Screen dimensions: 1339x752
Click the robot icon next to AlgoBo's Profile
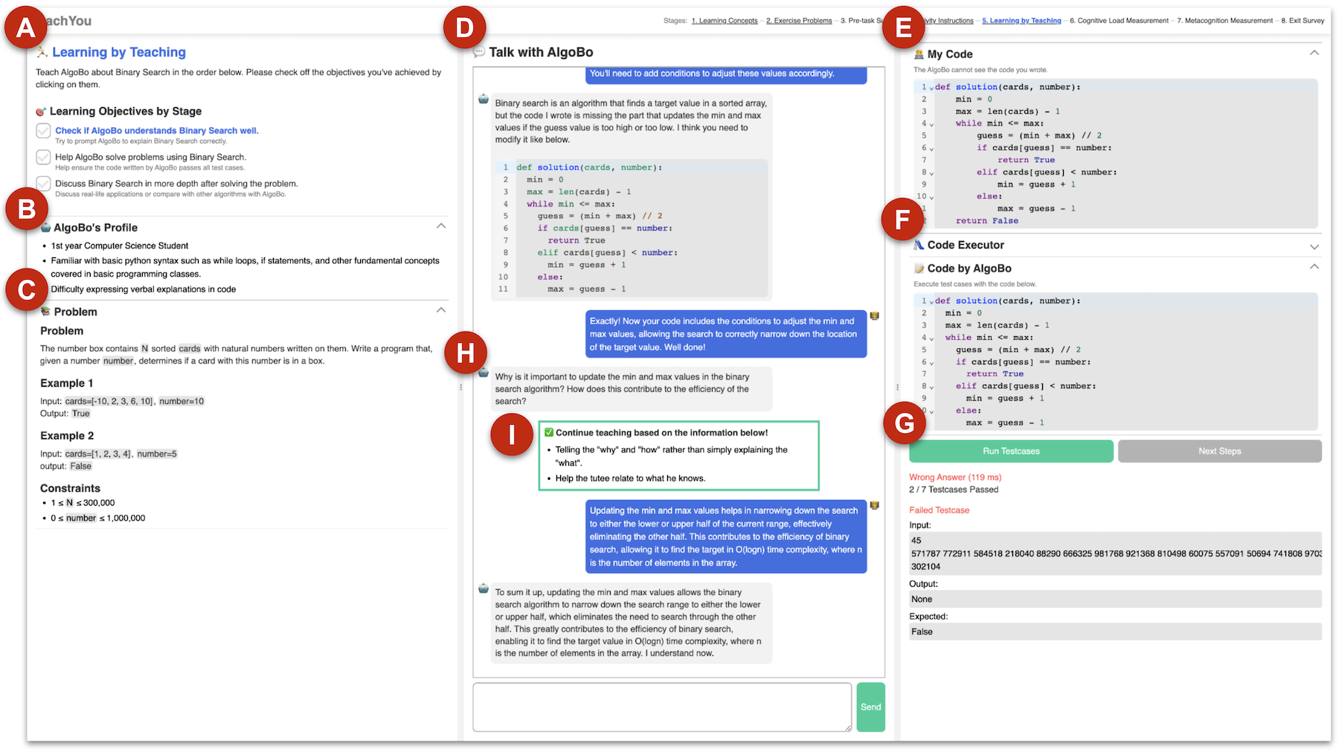[x=45, y=228]
